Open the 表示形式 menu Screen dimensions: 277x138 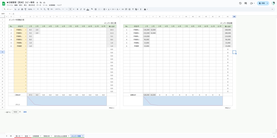coord(32,5)
